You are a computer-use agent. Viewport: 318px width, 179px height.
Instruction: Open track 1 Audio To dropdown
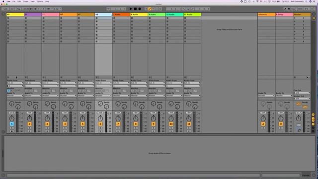point(15,95)
